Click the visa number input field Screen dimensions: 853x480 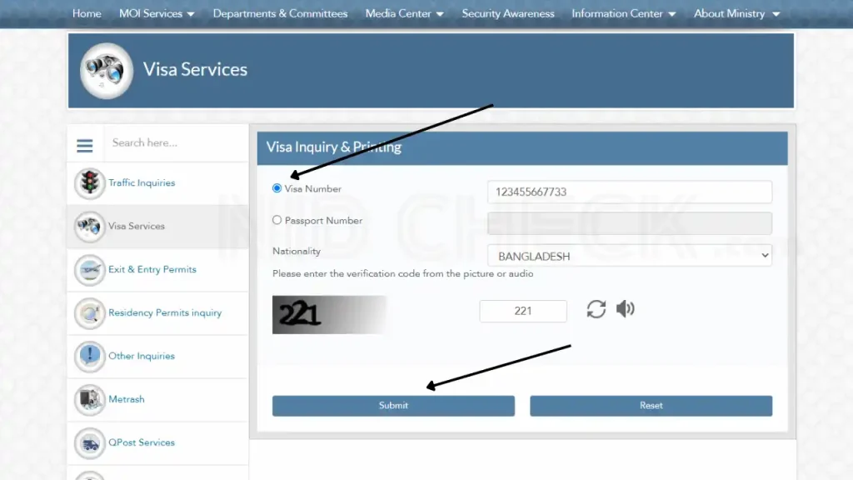629,192
